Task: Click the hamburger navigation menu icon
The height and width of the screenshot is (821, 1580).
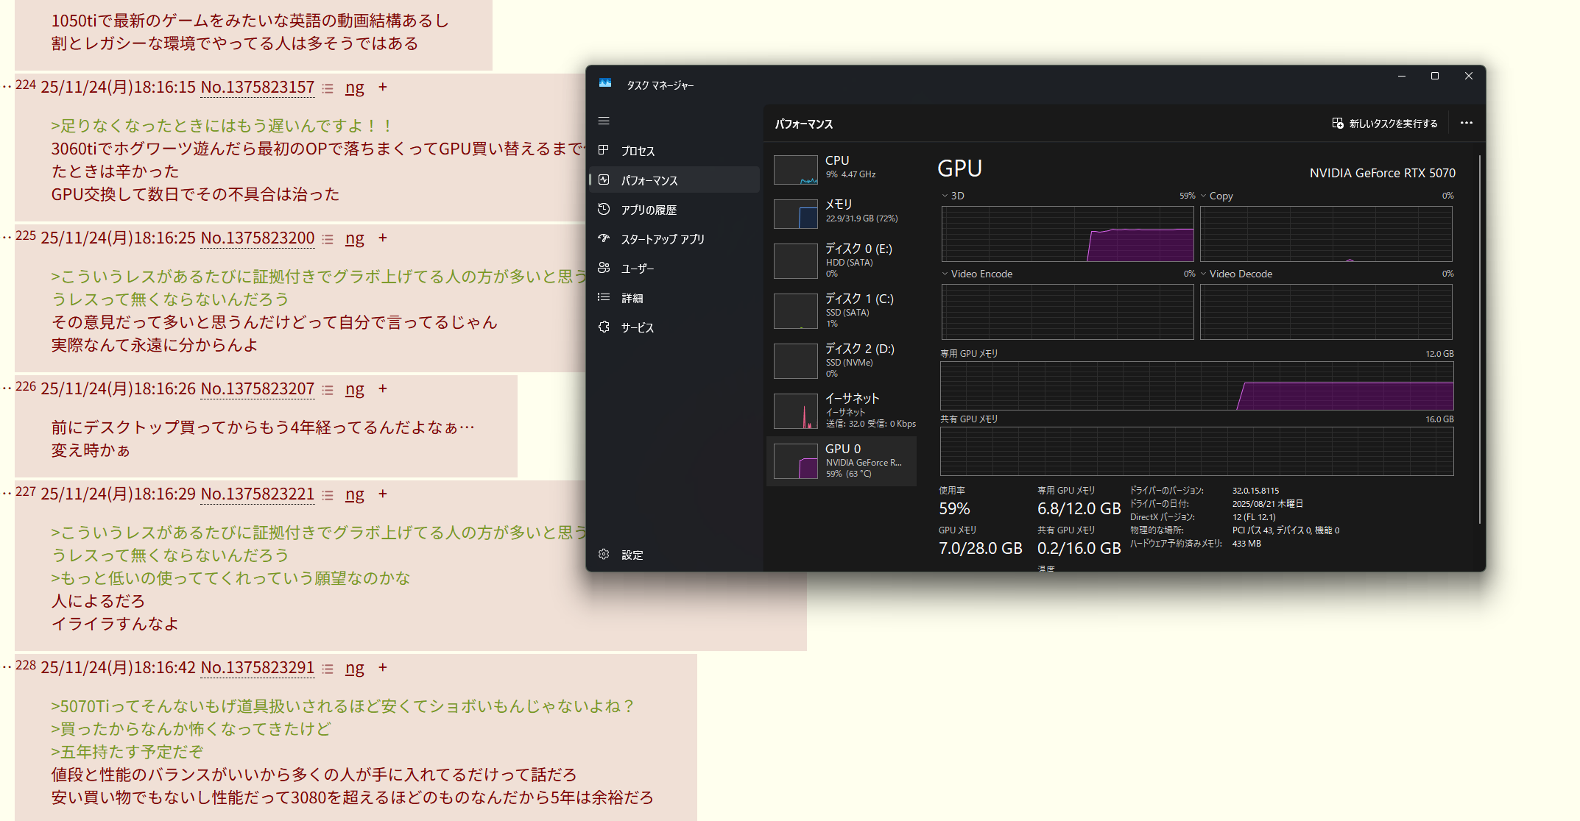Action: point(604,121)
